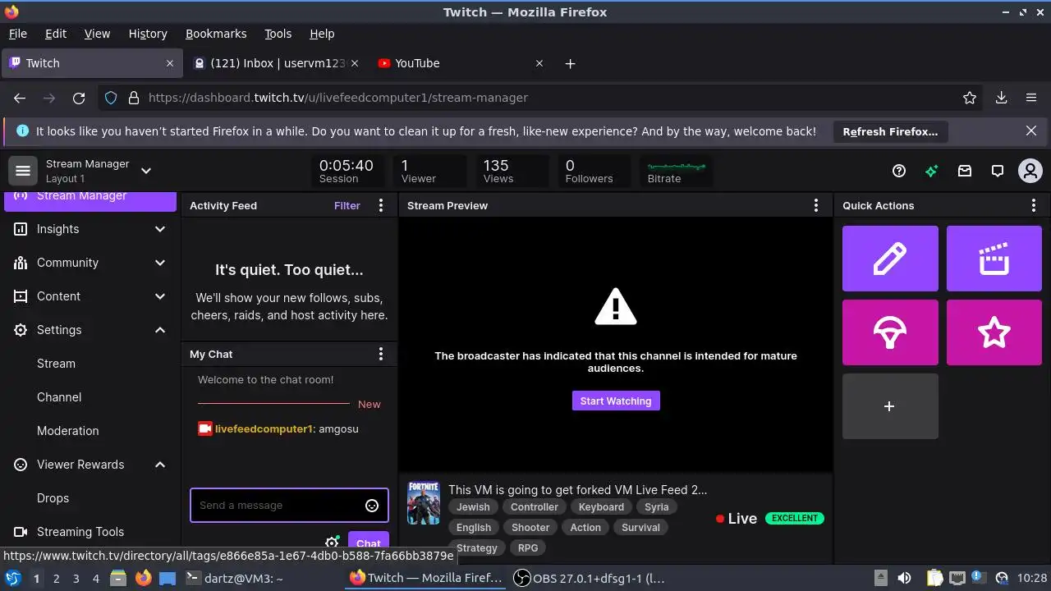Expand the Community sidebar section
The height and width of the screenshot is (591, 1051).
[x=90, y=263]
